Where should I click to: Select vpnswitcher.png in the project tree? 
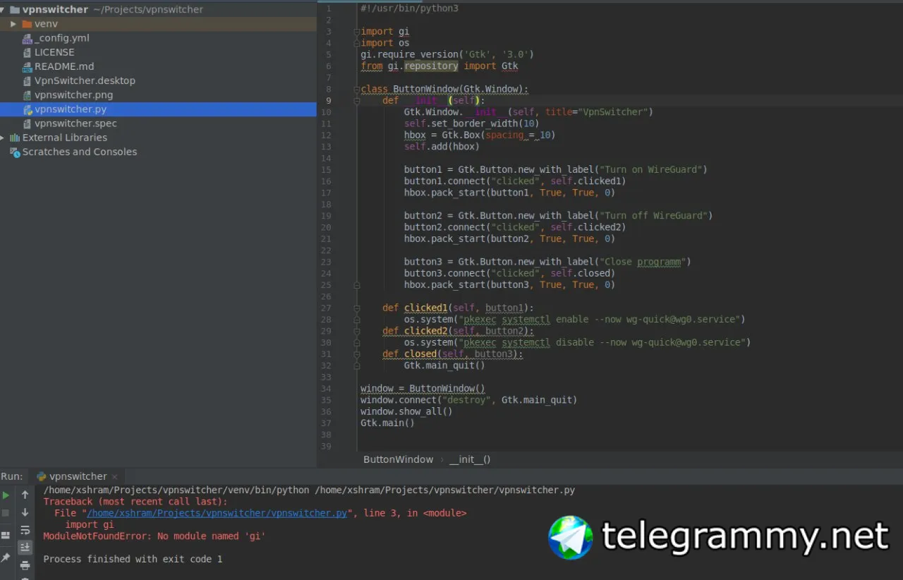73,95
